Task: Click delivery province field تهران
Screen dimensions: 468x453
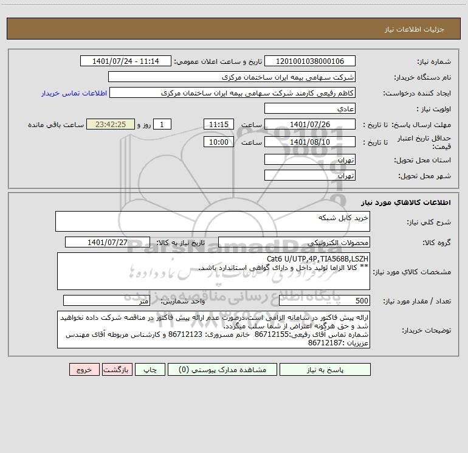Action: [x=310, y=159]
